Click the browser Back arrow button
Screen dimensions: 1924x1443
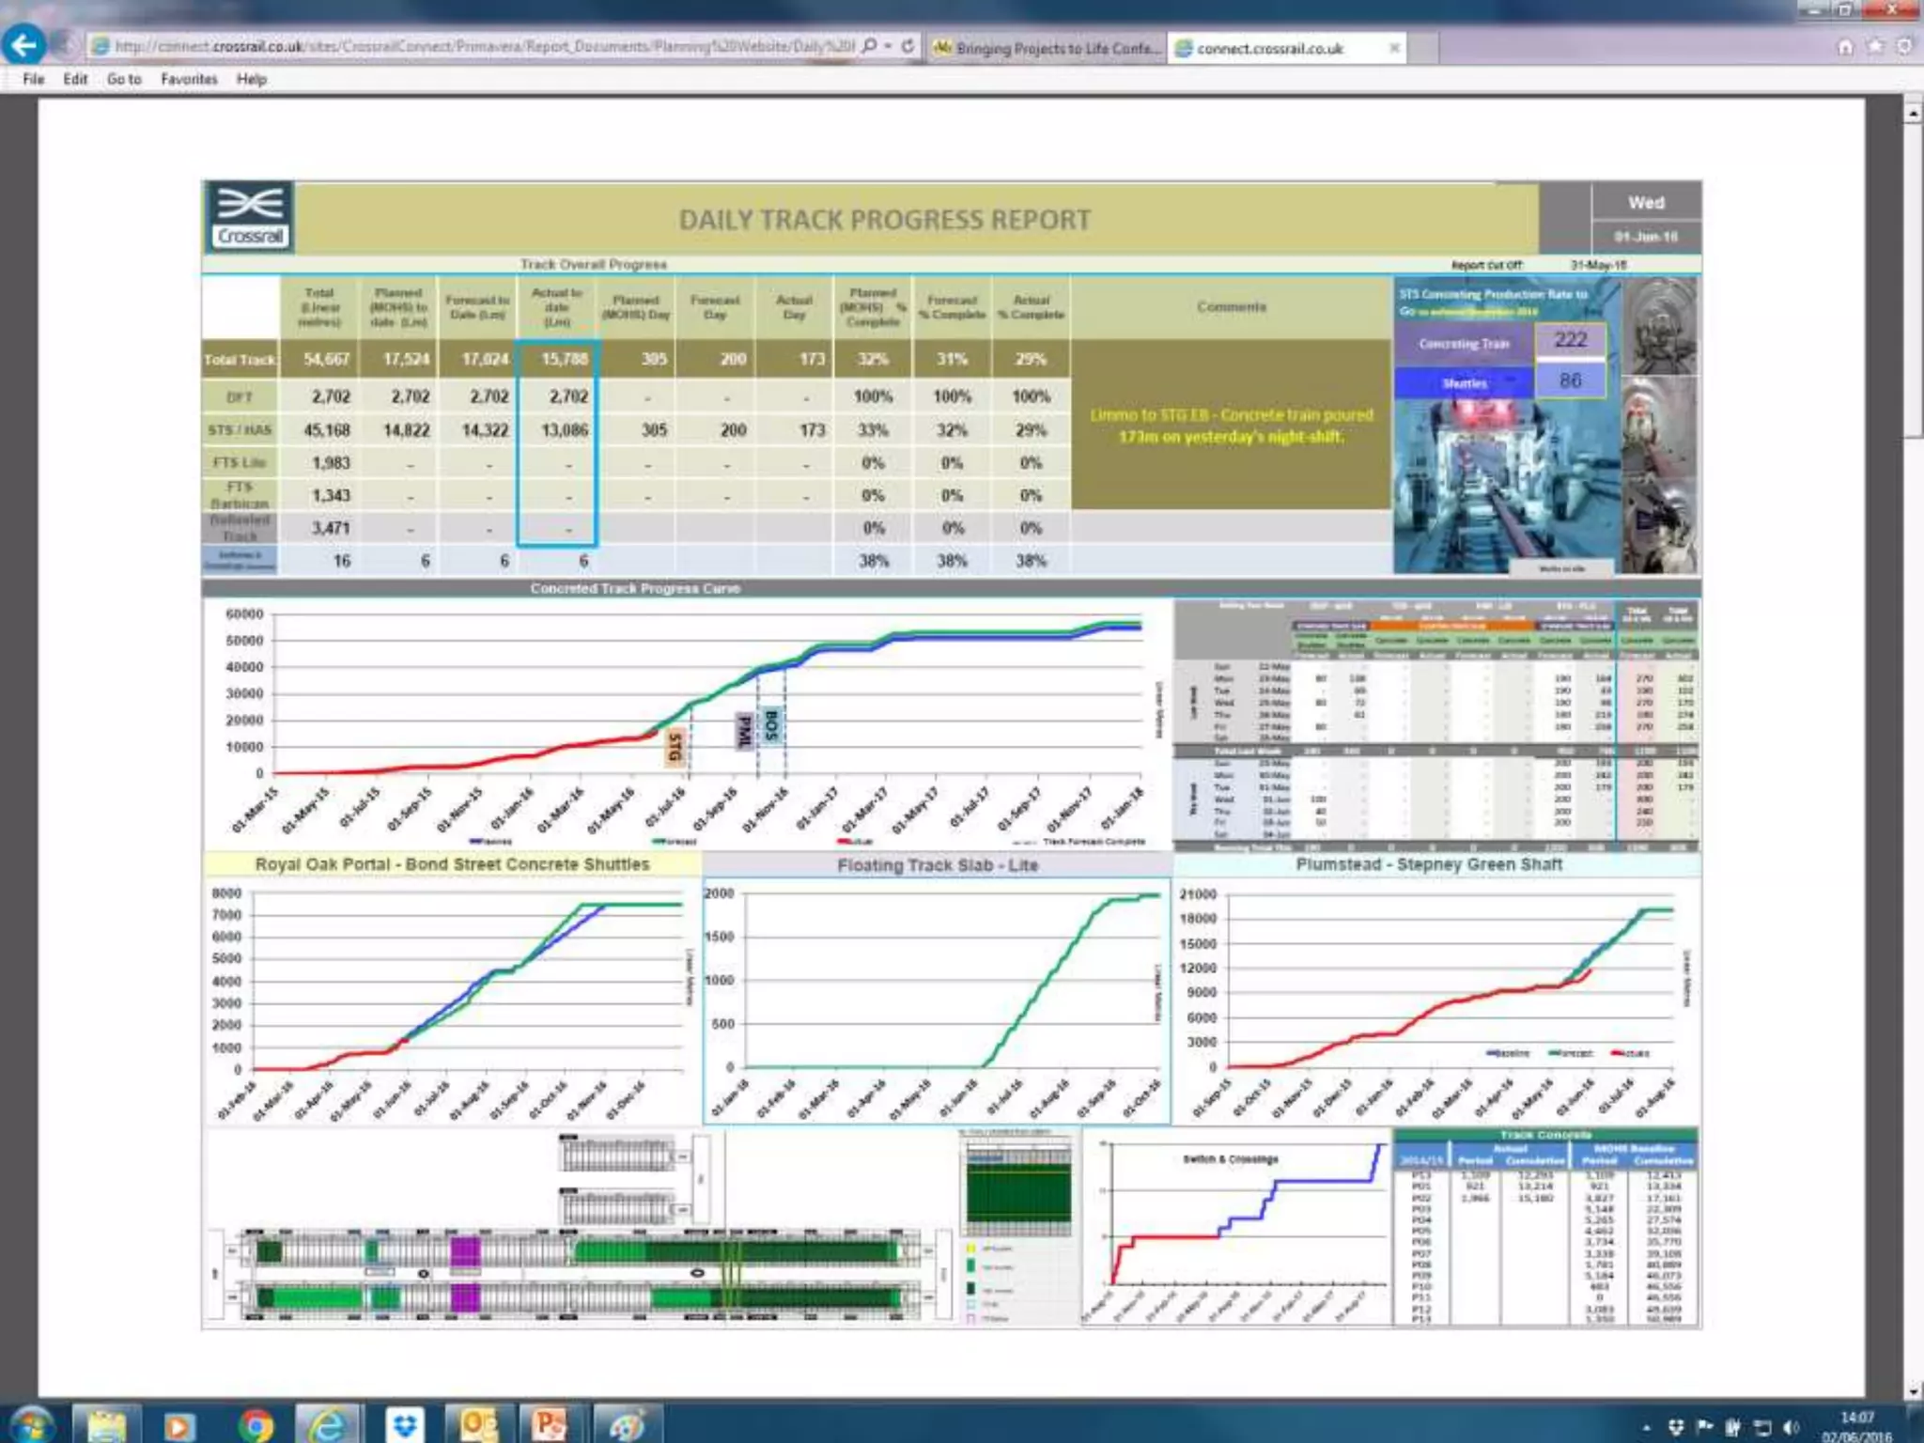[23, 45]
